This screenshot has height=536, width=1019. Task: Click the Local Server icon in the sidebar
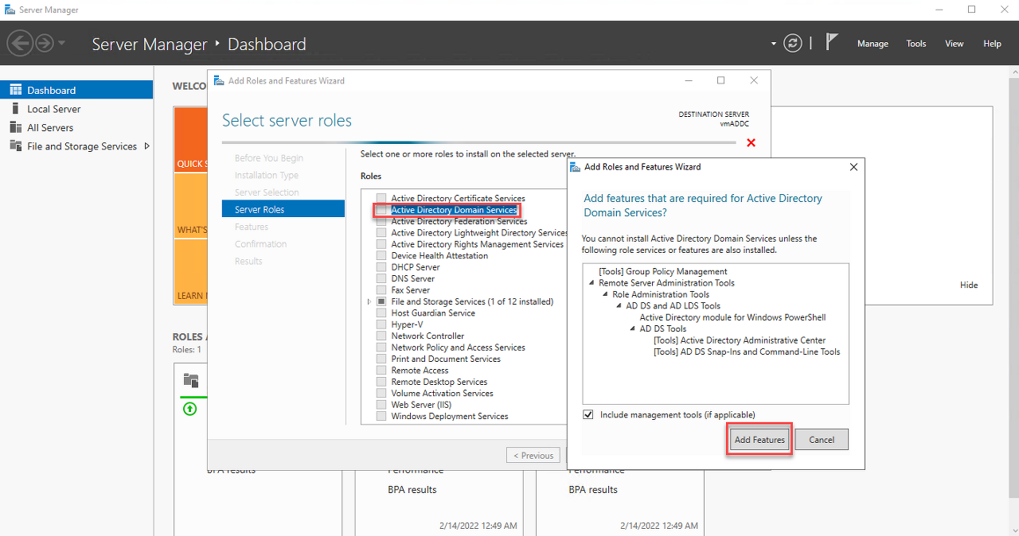[16, 109]
